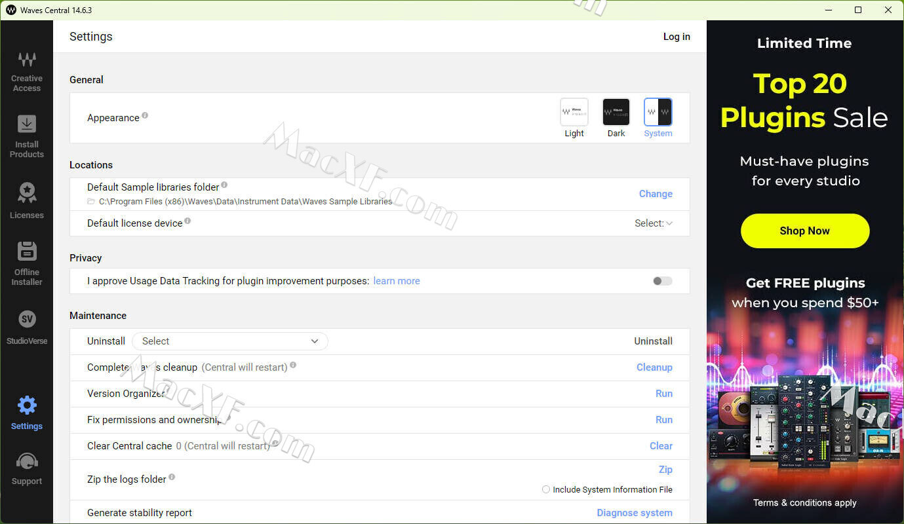Choose the Light appearance theme

coord(574,118)
